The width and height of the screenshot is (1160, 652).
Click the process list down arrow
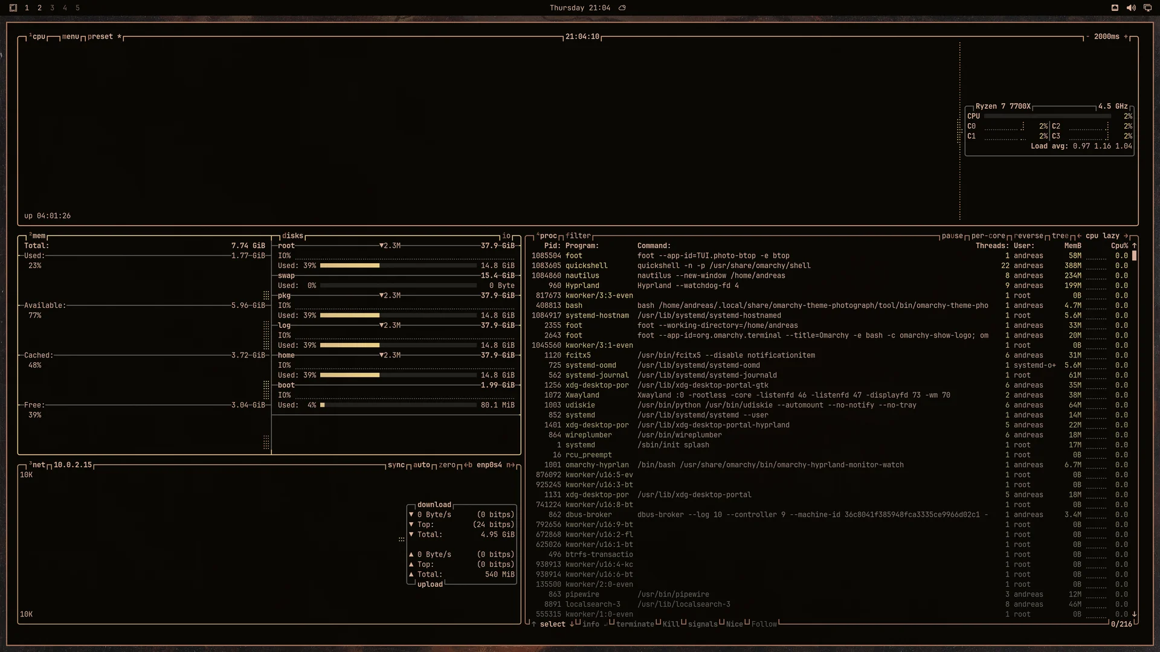tap(1134, 614)
